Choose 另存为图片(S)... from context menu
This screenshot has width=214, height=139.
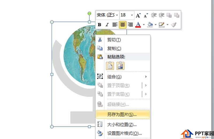(122, 114)
